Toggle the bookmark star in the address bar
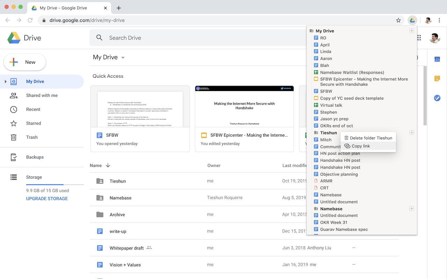 398,20
